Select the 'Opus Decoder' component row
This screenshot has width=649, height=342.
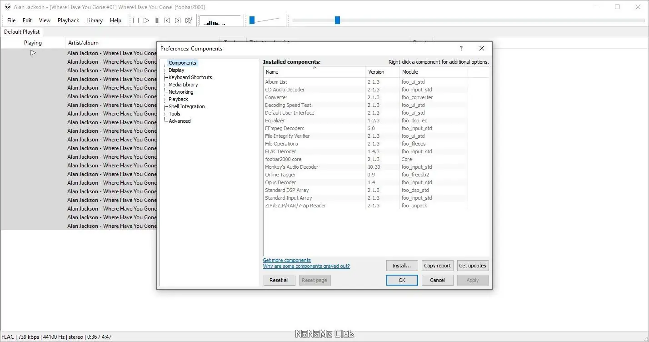(x=365, y=182)
